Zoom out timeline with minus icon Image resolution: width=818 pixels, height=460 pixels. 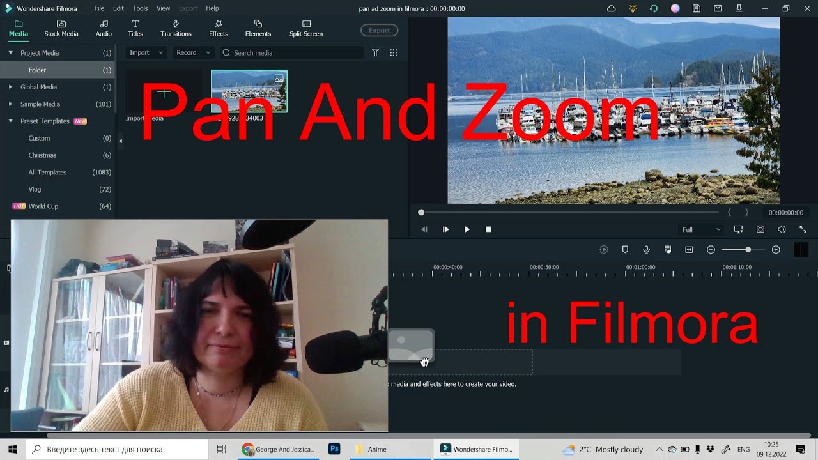pyautogui.click(x=711, y=250)
